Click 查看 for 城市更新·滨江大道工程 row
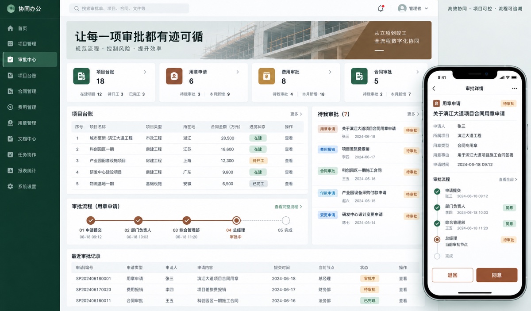This screenshot has width=531, height=311. [x=289, y=138]
